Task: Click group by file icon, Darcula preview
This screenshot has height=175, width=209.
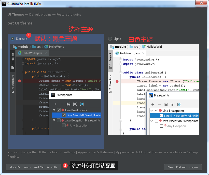Action: tap(75, 104)
